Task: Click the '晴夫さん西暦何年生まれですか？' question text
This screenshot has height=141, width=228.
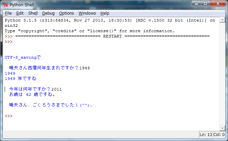Action: click(x=44, y=68)
